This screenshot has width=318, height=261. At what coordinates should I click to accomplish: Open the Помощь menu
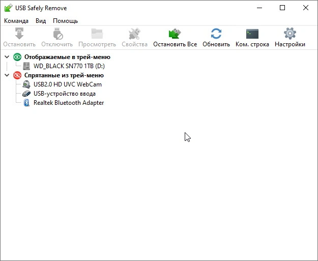pyautogui.click(x=65, y=21)
